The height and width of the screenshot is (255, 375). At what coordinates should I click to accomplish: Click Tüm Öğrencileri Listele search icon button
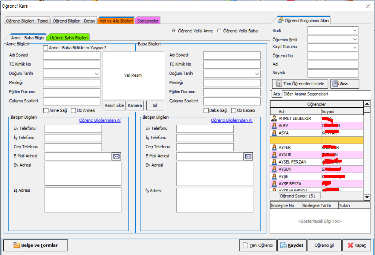pos(300,84)
